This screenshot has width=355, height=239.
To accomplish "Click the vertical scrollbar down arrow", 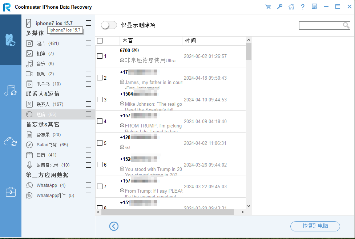I will [249, 206].
